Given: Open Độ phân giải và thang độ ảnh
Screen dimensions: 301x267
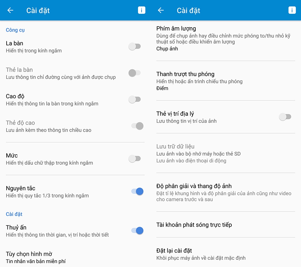Looking at the screenshot, I should (225, 193).
